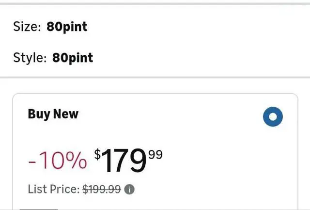Click the List Price label text
Image resolution: width=310 pixels, height=210 pixels.
pyautogui.click(x=53, y=190)
